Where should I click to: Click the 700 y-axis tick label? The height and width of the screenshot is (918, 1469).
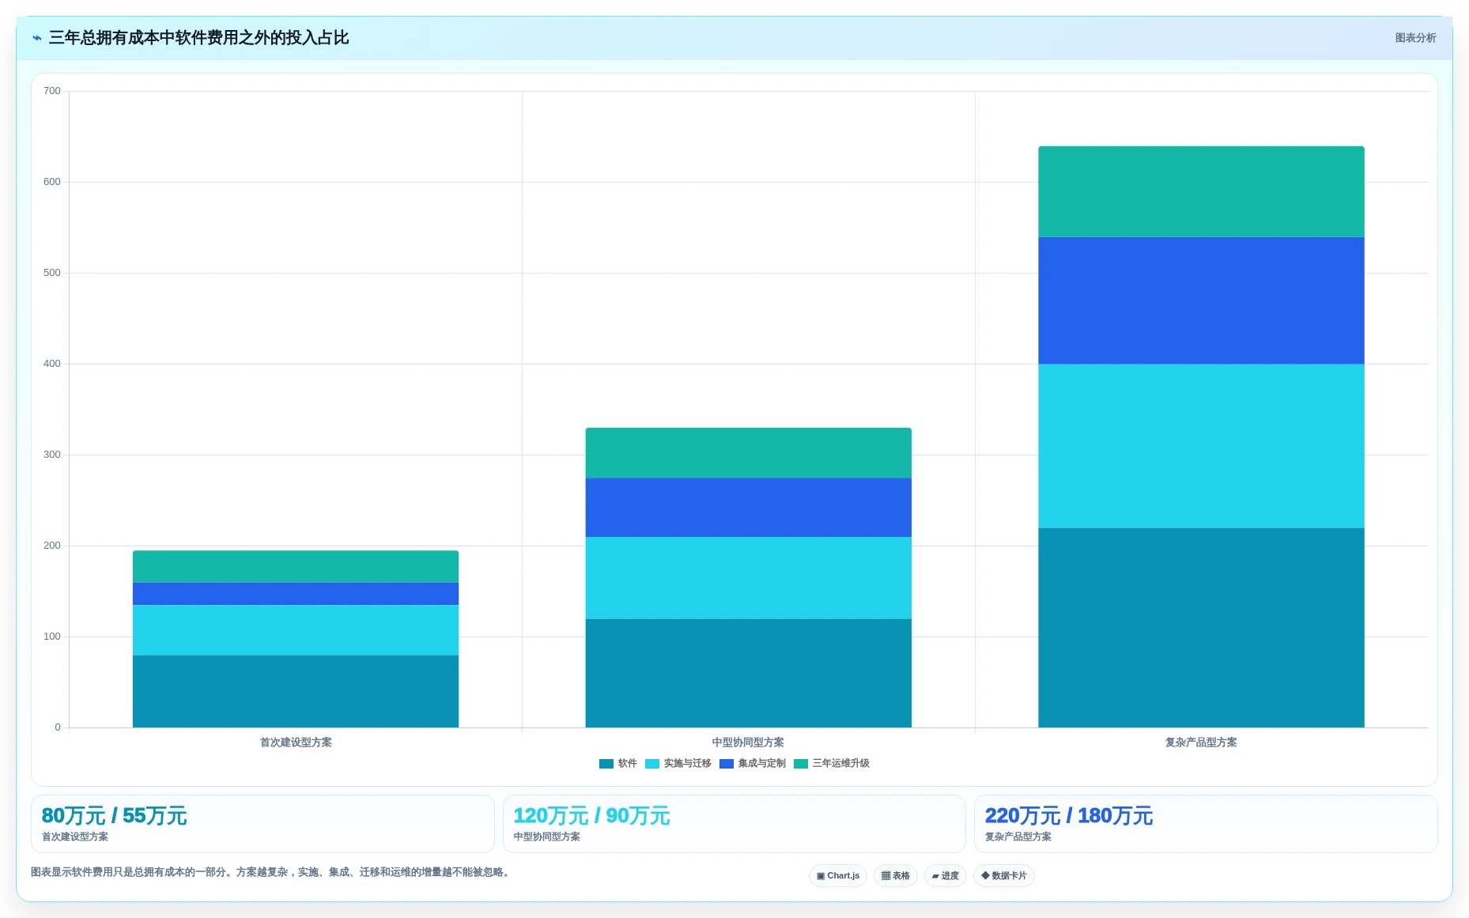[52, 91]
